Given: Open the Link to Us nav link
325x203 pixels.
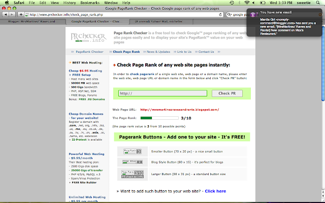Looking at the screenshot, I should [x=184, y=52].
